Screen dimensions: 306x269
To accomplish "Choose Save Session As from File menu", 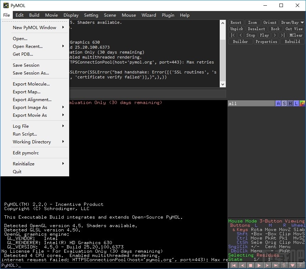I will point(31,73).
